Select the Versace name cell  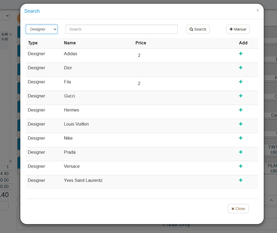pos(72,166)
